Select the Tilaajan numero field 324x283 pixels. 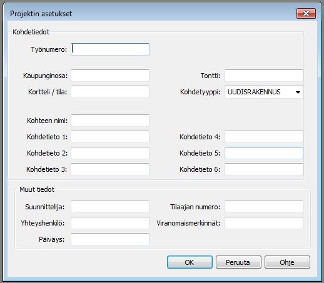tap(264, 207)
